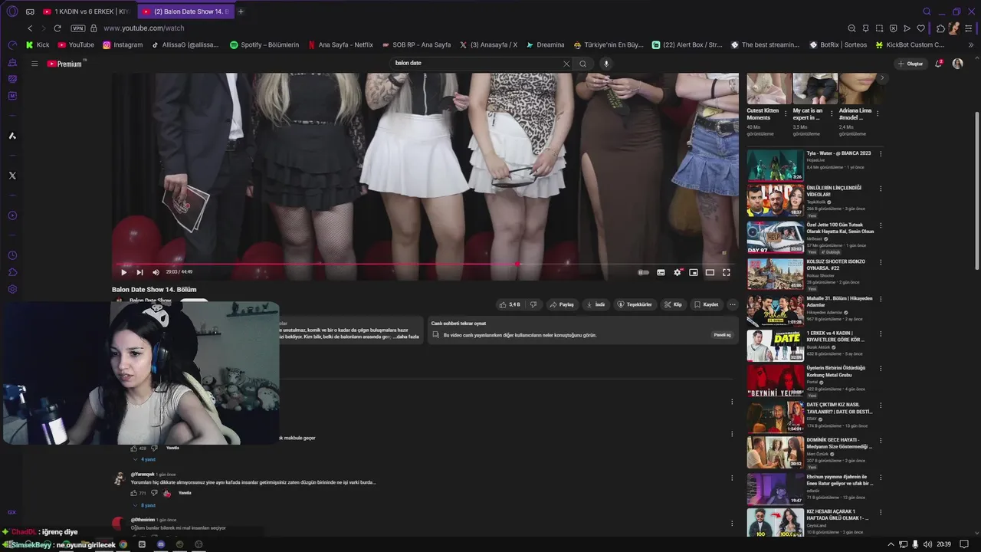Open a new browser tab
Image resolution: width=981 pixels, height=552 pixels.
click(241, 11)
